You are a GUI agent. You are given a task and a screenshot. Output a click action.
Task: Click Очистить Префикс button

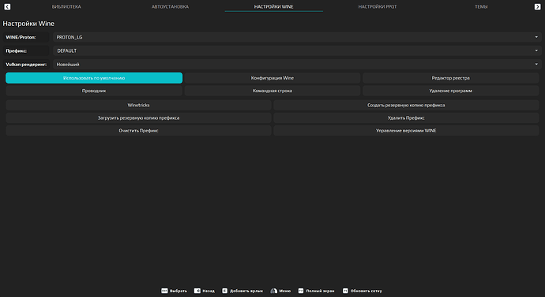pyautogui.click(x=138, y=131)
